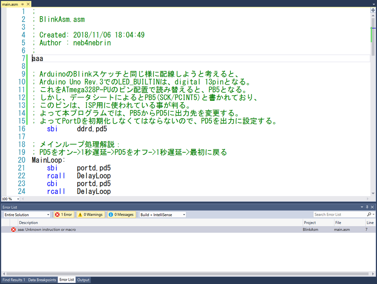Click the editor horizontal scroll left arrow

pos(23,199)
